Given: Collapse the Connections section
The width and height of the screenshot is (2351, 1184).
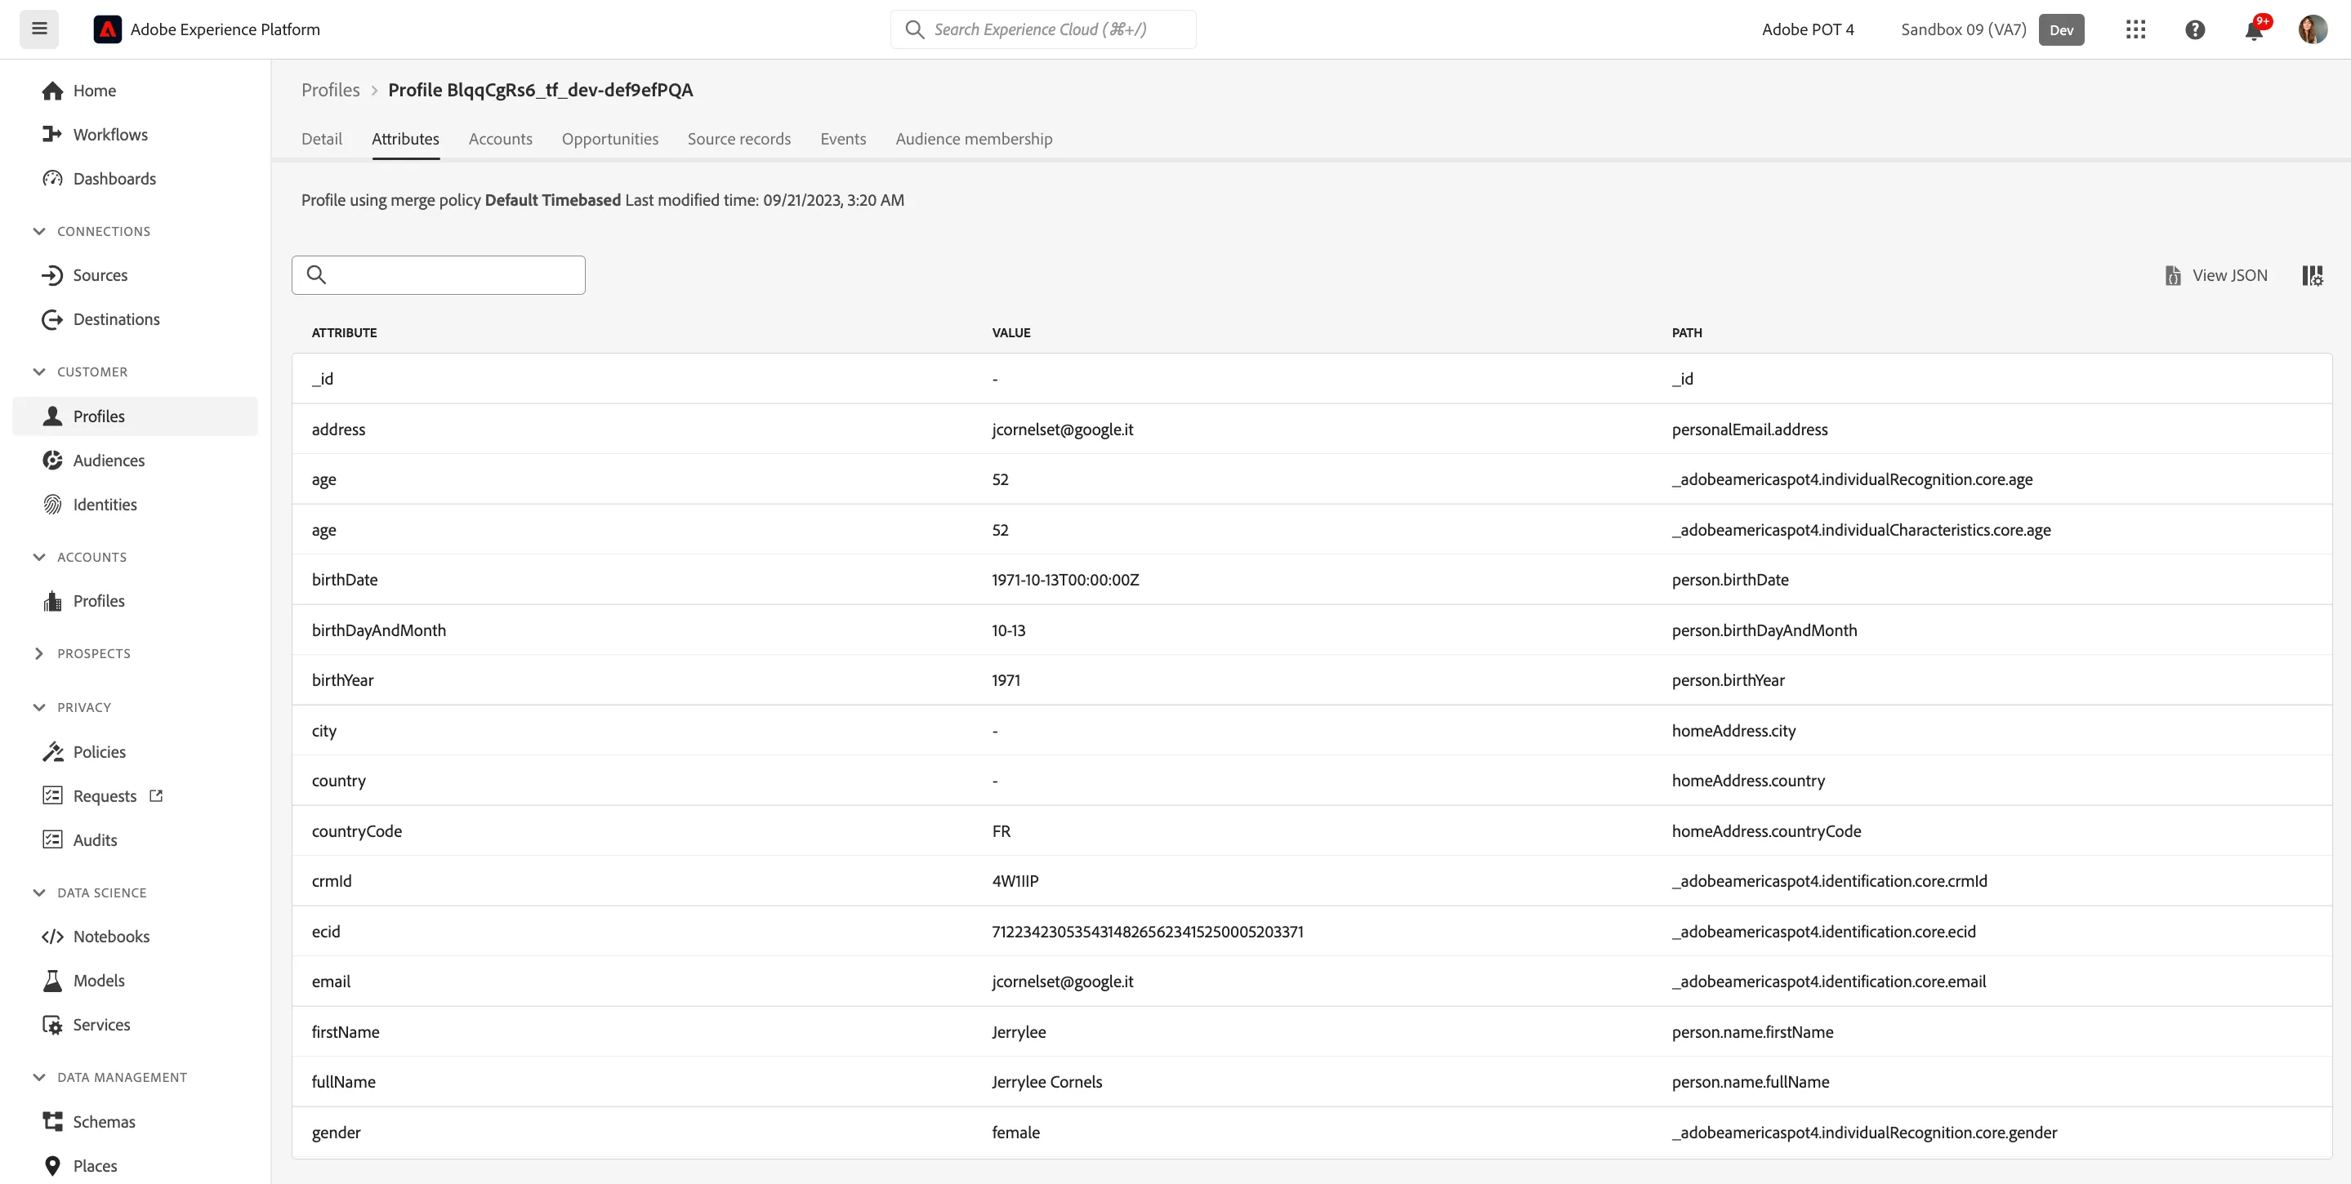Looking at the screenshot, I should point(38,231).
